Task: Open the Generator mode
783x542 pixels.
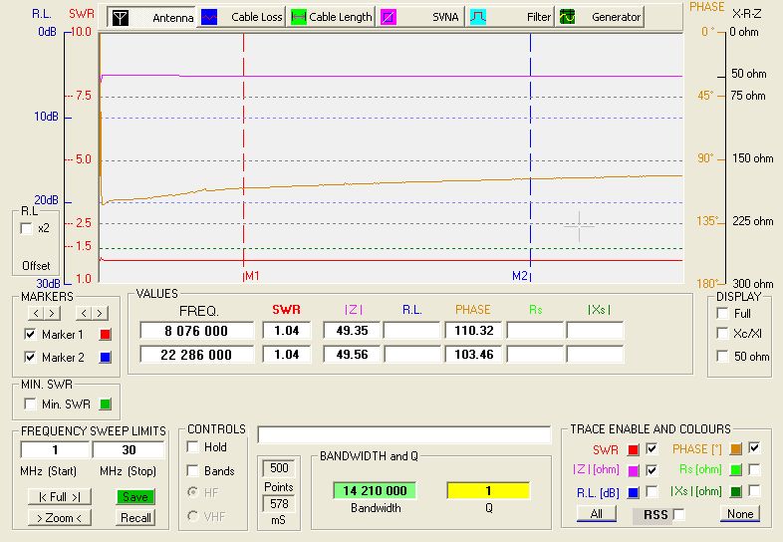Action: click(x=600, y=17)
